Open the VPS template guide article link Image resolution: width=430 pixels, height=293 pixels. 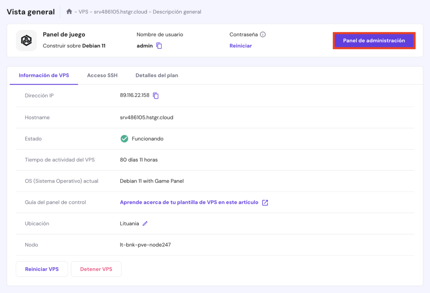pyautogui.click(x=189, y=202)
